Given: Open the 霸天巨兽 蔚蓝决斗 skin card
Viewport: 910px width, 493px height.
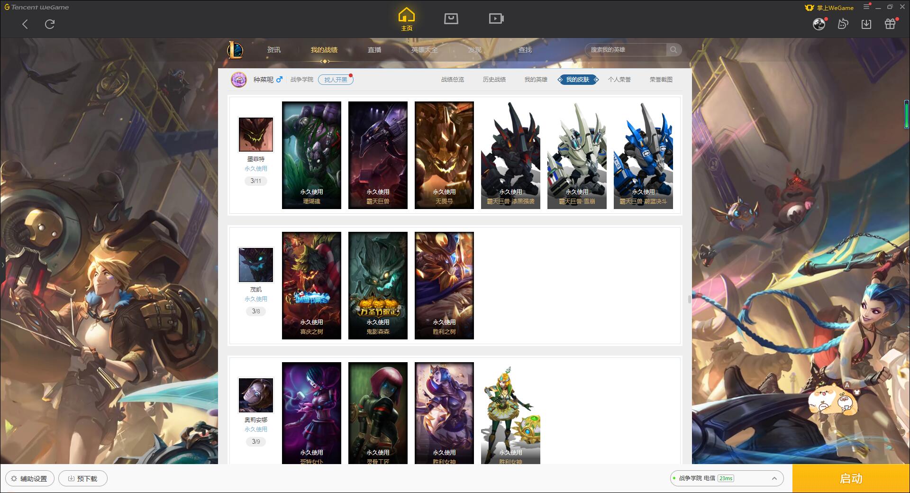Looking at the screenshot, I should point(643,155).
